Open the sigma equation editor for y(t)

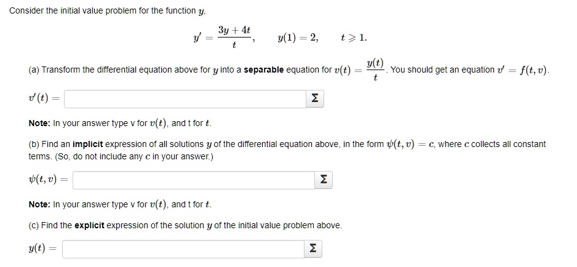coord(312,249)
